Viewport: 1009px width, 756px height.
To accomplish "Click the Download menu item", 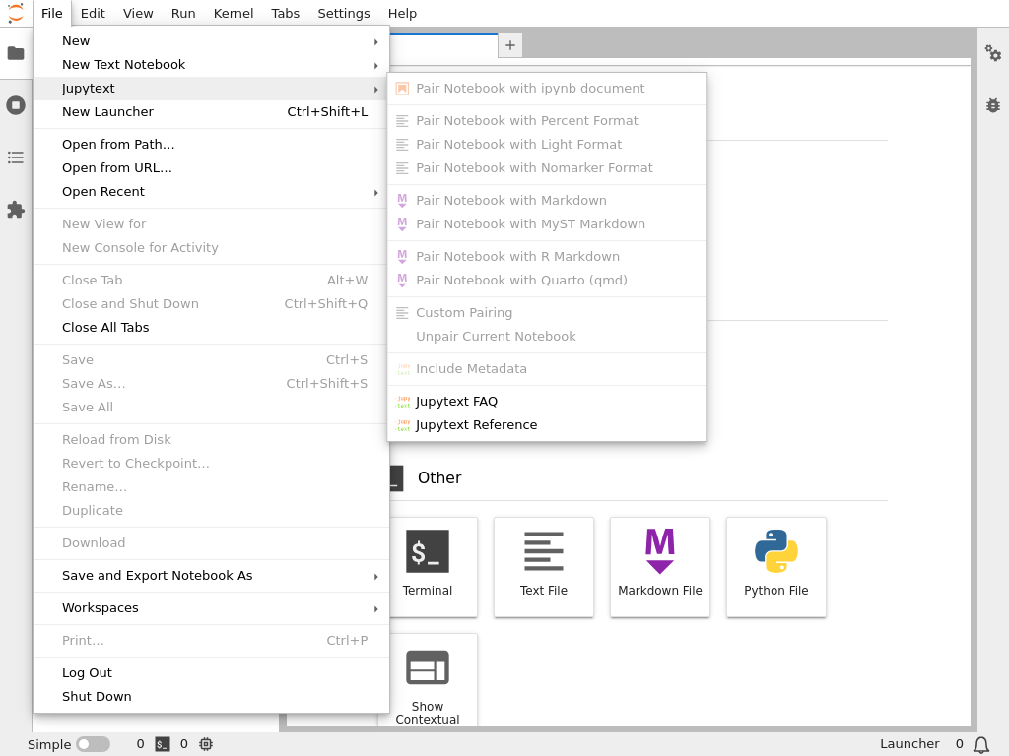I will [x=211, y=543].
